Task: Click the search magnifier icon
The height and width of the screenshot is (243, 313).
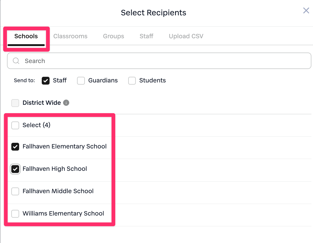Action: [16, 61]
